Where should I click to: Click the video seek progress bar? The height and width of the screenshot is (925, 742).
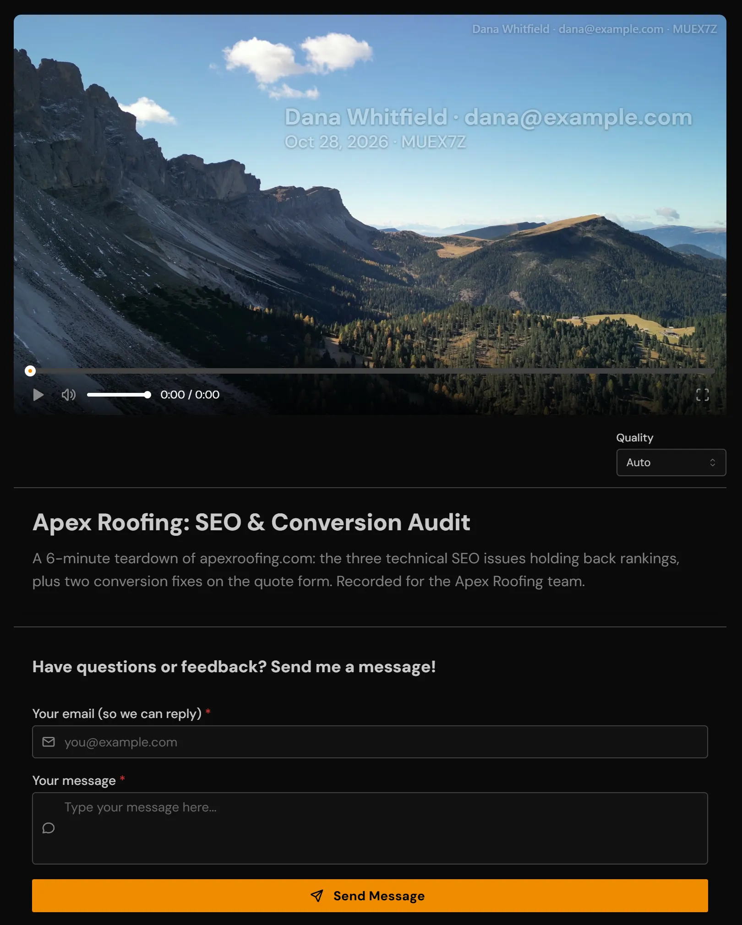(370, 371)
